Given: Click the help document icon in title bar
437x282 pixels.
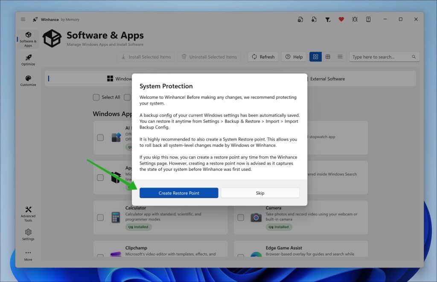Looking at the screenshot, I should (x=368, y=19).
